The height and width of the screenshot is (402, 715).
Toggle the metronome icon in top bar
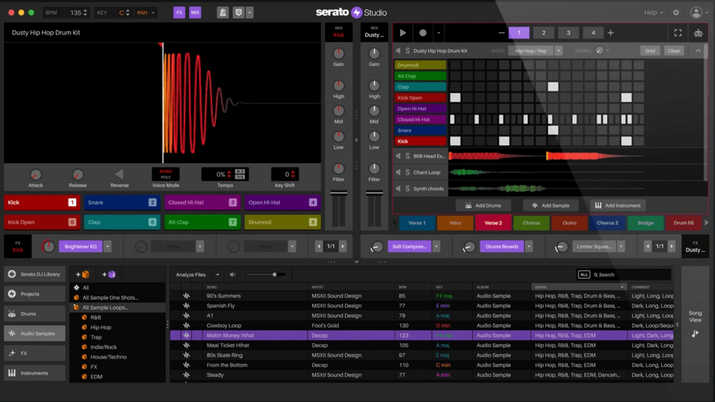point(223,13)
